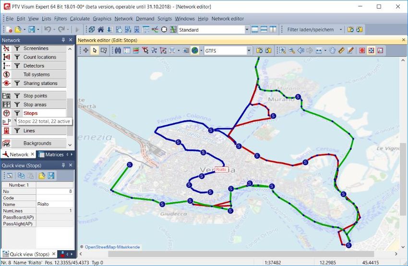Viewport: 408px width, 266px height.
Task: Activate the arrow pointer edit mode
Action: [95, 50]
